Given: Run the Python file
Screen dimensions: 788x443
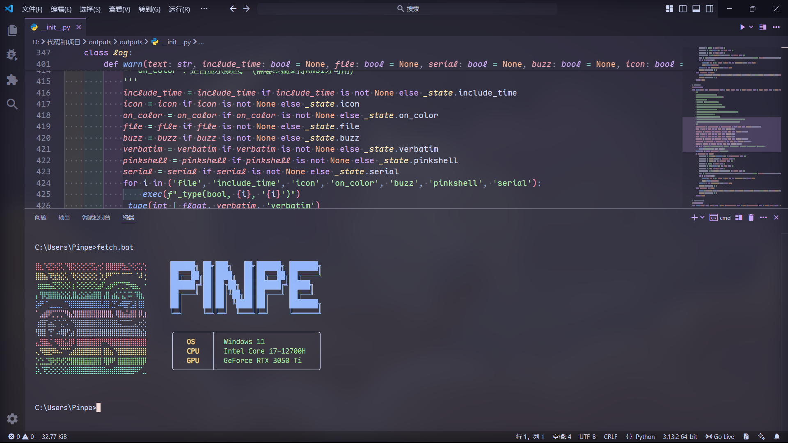Looking at the screenshot, I should [742, 27].
